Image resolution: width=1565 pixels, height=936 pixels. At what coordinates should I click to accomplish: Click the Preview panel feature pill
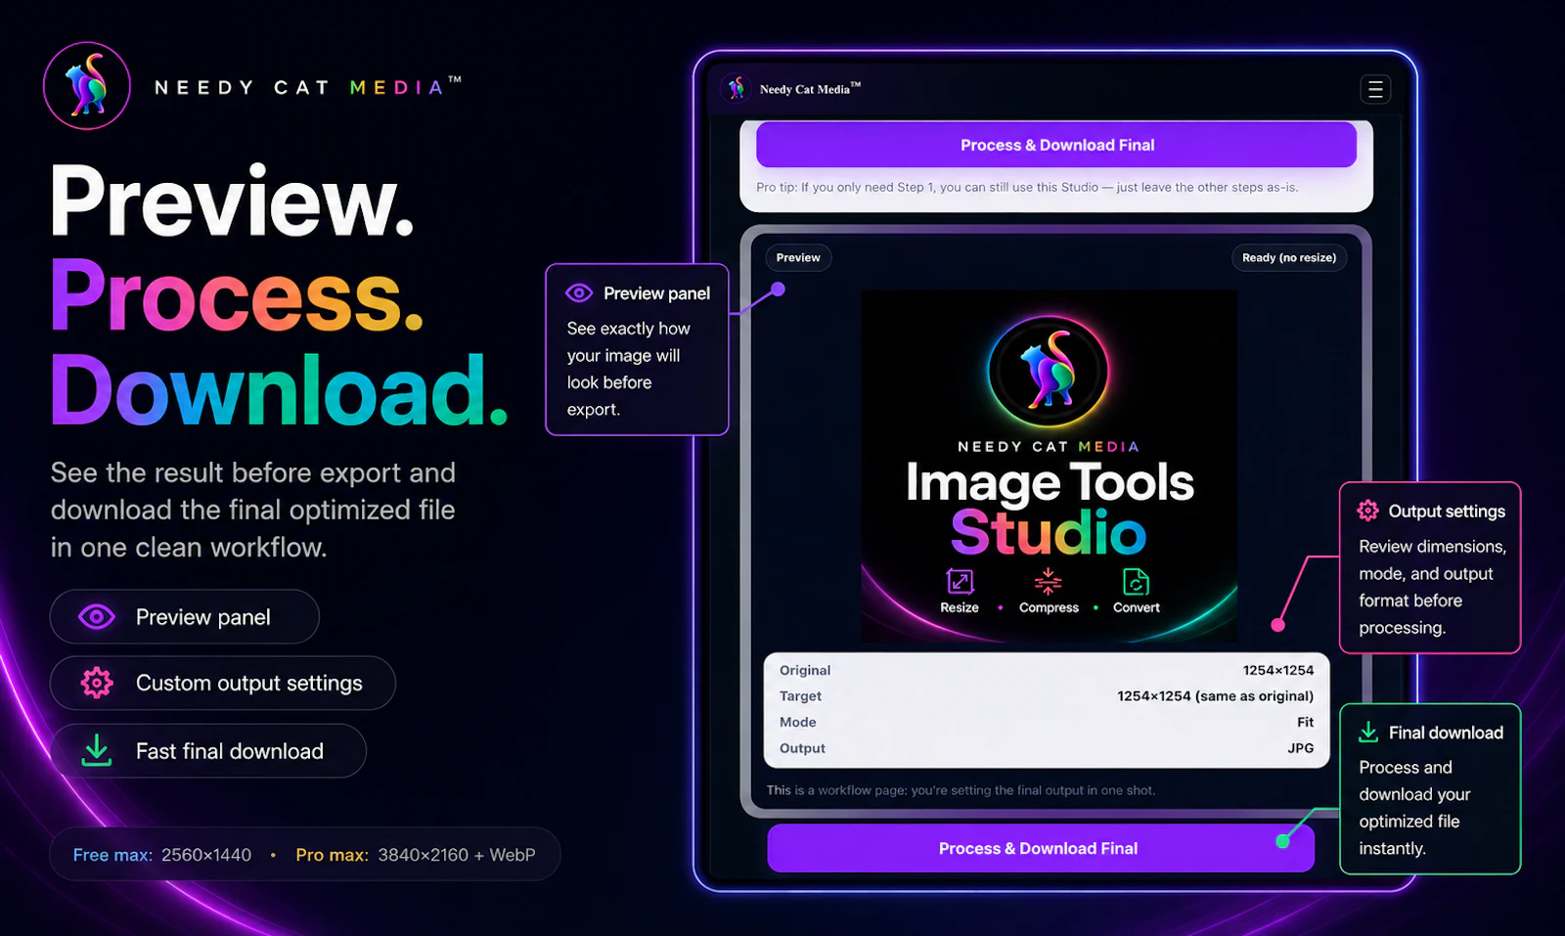click(x=185, y=617)
